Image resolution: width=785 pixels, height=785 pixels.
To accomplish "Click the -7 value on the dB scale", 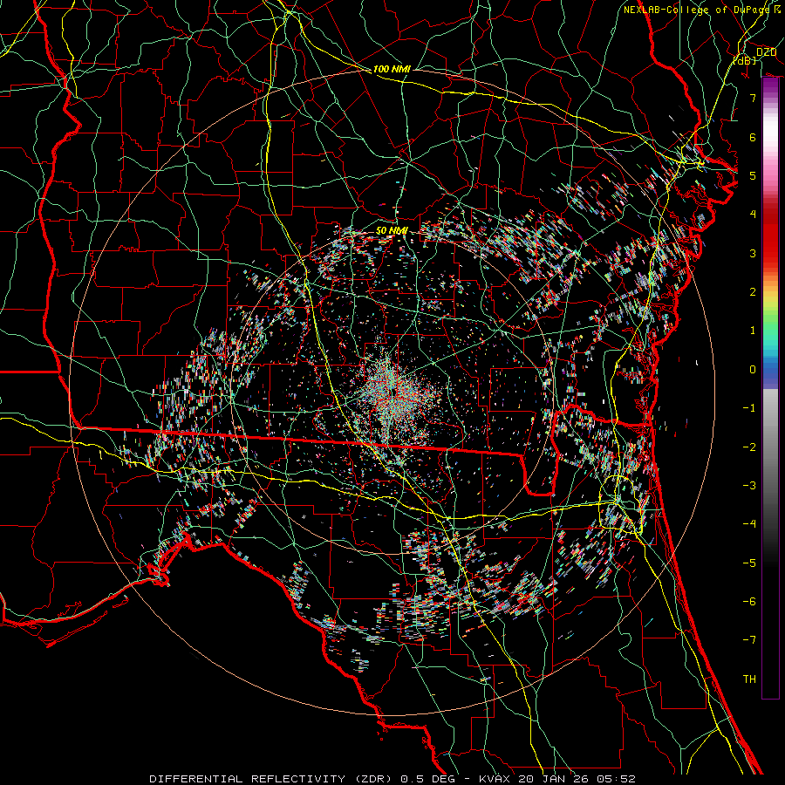I will tap(748, 639).
